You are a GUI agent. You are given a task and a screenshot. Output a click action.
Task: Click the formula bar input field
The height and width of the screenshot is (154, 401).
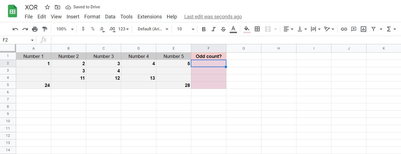[222, 40]
